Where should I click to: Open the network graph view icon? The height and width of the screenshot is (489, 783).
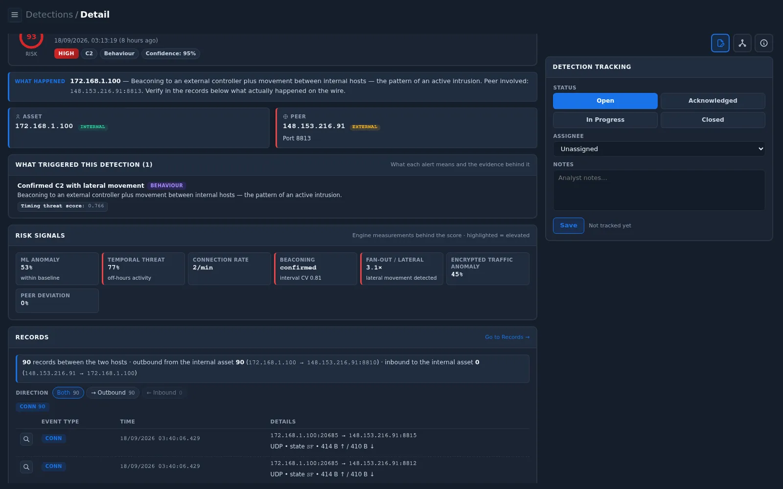(x=742, y=43)
